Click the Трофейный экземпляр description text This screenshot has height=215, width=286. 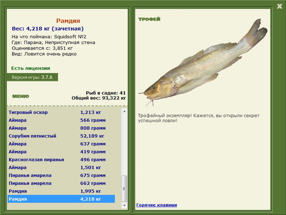[x=199, y=118]
